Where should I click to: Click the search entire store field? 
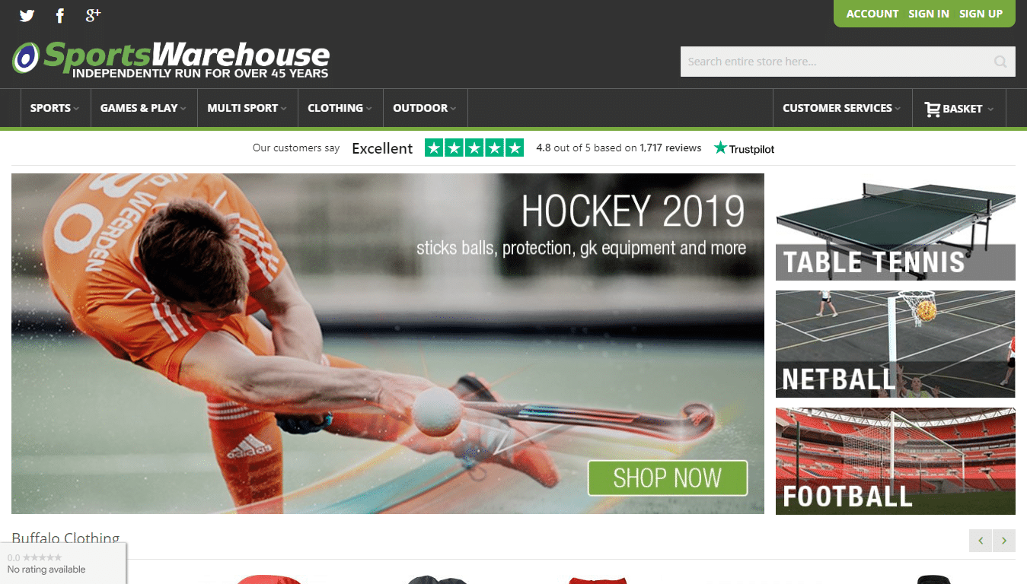847,62
